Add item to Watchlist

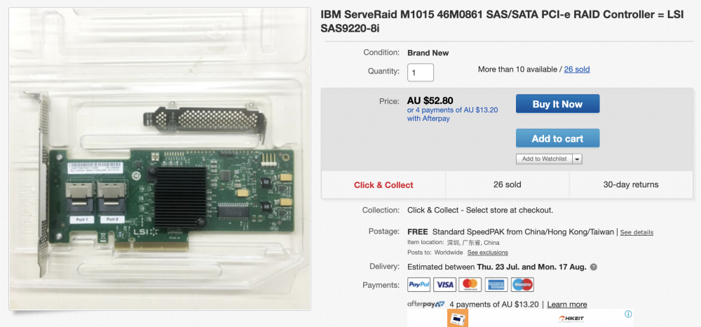(x=544, y=159)
